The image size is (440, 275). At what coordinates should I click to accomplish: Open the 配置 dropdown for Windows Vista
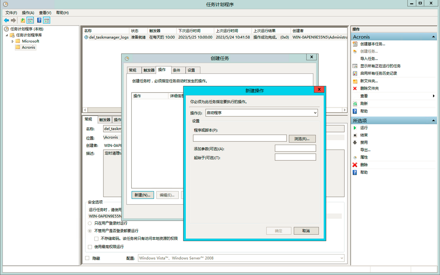point(241,258)
